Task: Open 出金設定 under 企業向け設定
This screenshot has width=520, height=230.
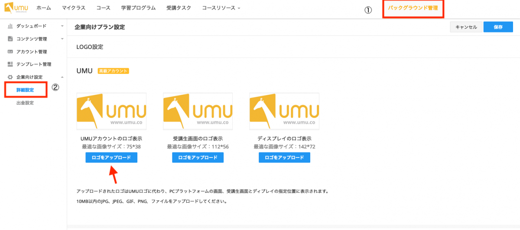Action: 25,103
